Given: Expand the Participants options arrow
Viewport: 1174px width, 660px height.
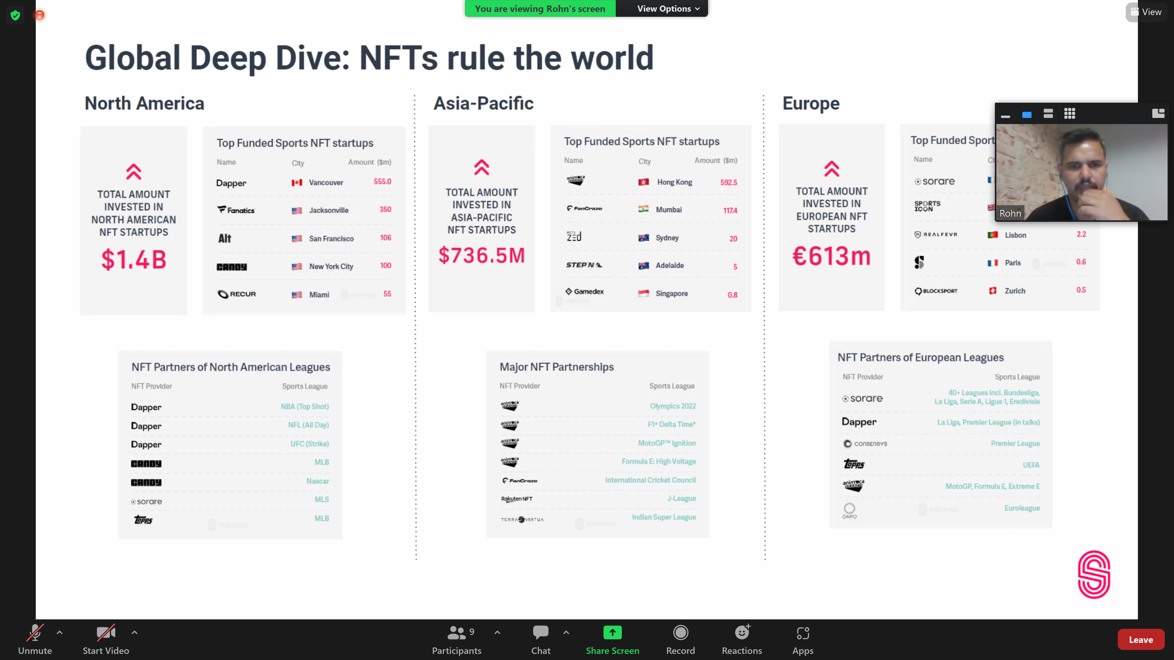Looking at the screenshot, I should pos(497,632).
